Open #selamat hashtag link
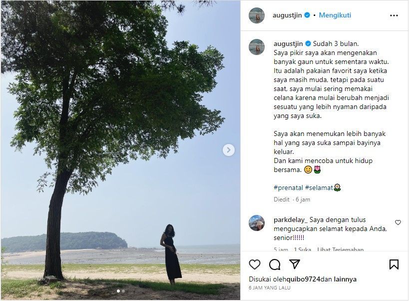The width and height of the screenshot is (409, 301). [319, 187]
